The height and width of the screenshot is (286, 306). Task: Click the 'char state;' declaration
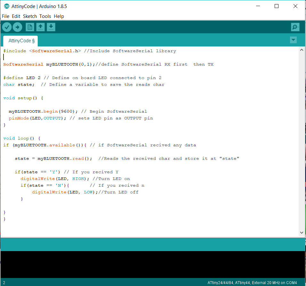tap(19, 85)
